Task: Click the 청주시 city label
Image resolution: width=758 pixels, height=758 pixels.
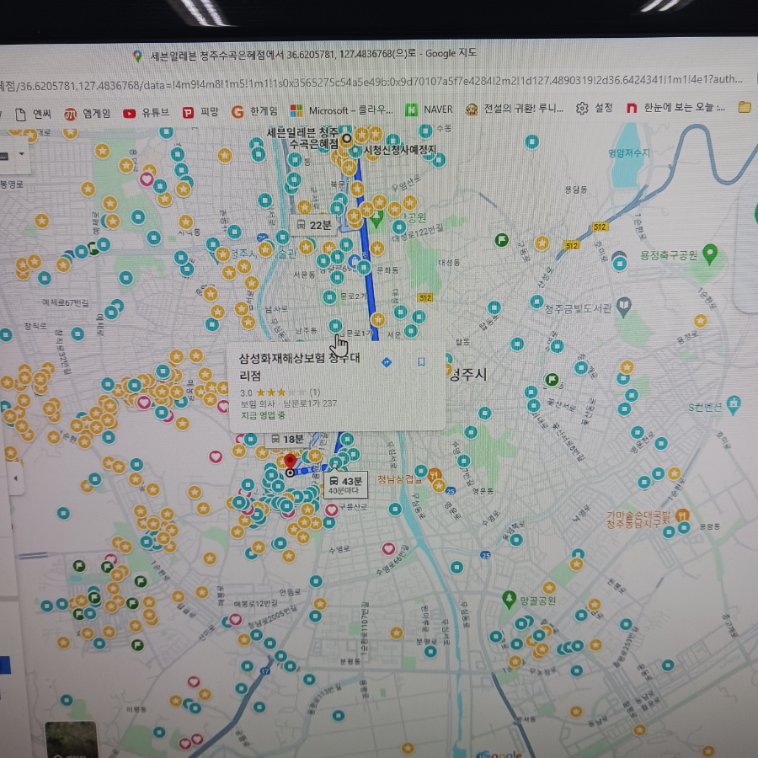Action: pyautogui.click(x=467, y=375)
